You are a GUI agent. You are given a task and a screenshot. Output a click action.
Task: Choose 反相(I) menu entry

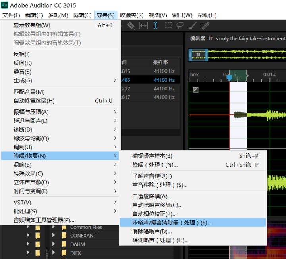click(x=61, y=54)
